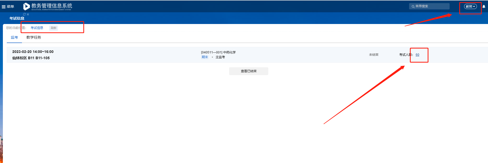The width and height of the screenshot is (488, 163).
Task: Click the 未结束 status label
Action: (374, 55)
